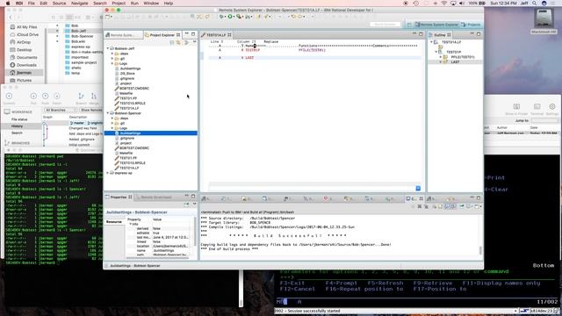Minimize the TEST01A.LF editor area

click(x=414, y=34)
